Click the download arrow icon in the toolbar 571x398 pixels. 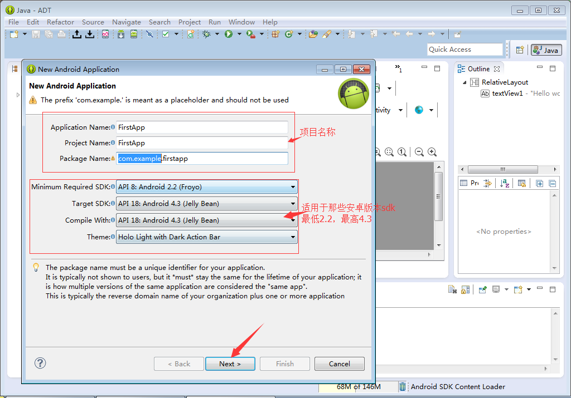[90, 35]
